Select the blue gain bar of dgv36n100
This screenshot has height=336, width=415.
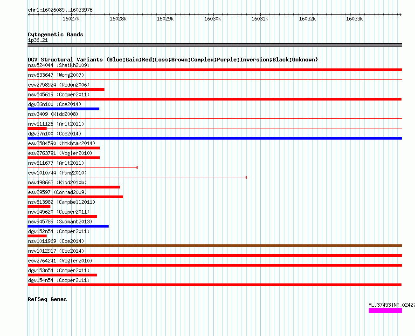(x=63, y=109)
